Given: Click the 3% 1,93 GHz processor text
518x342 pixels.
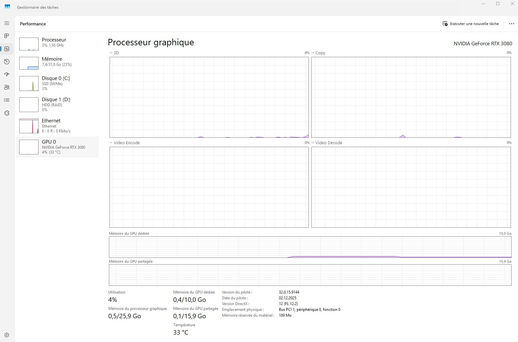Looking at the screenshot, I should click(53, 45).
